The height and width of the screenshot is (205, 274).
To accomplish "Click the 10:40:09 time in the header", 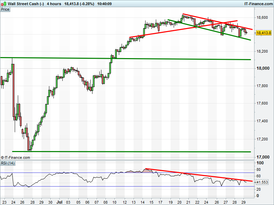I will [104, 4].
